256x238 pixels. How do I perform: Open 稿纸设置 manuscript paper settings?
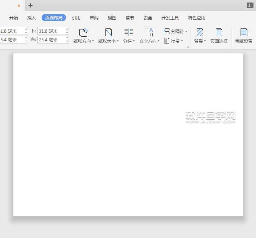[x=244, y=32]
